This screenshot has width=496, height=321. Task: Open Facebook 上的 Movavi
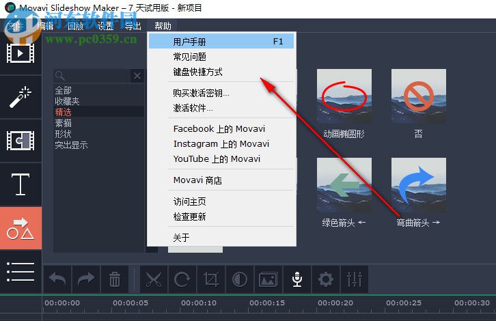tap(221, 128)
